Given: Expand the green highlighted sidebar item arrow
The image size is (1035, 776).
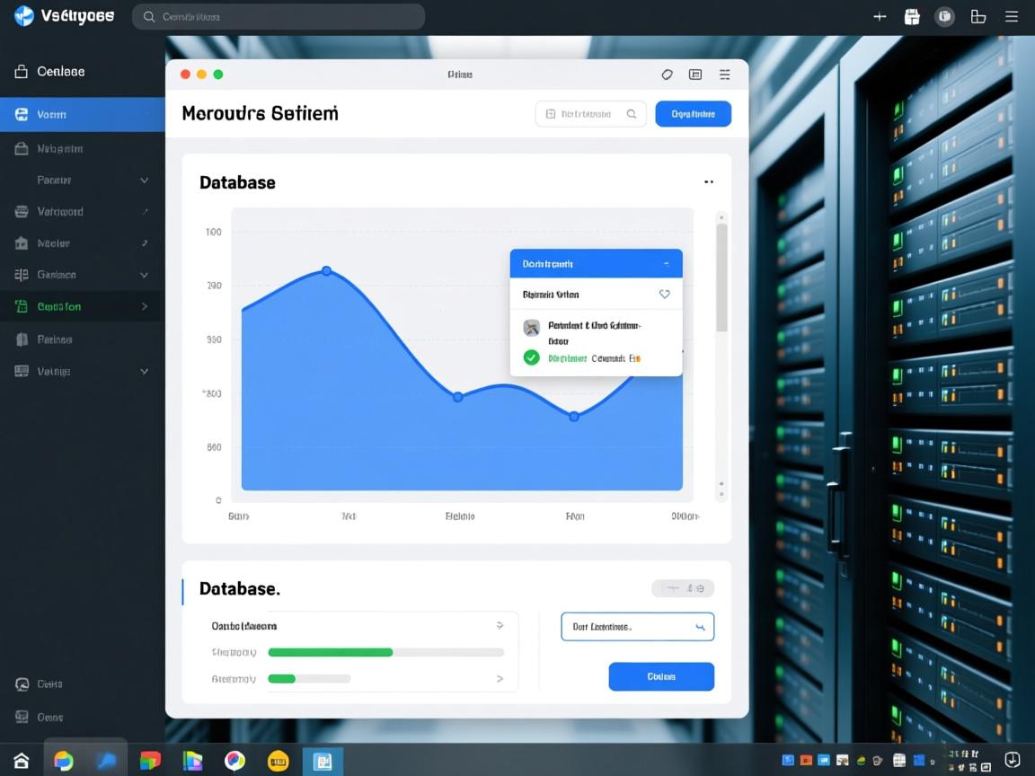Looking at the screenshot, I should tap(145, 306).
